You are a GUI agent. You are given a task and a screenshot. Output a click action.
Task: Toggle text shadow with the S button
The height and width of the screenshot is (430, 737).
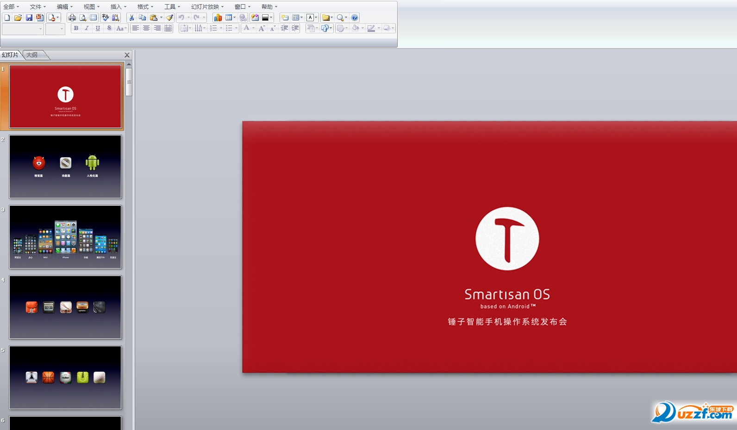pyautogui.click(x=109, y=28)
